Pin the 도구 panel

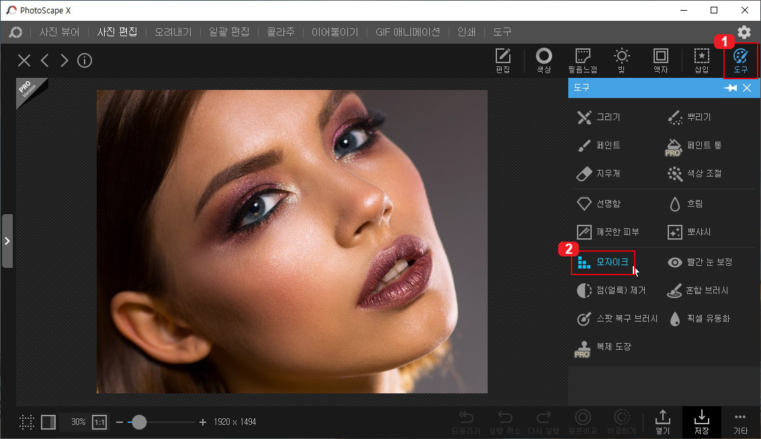point(730,88)
